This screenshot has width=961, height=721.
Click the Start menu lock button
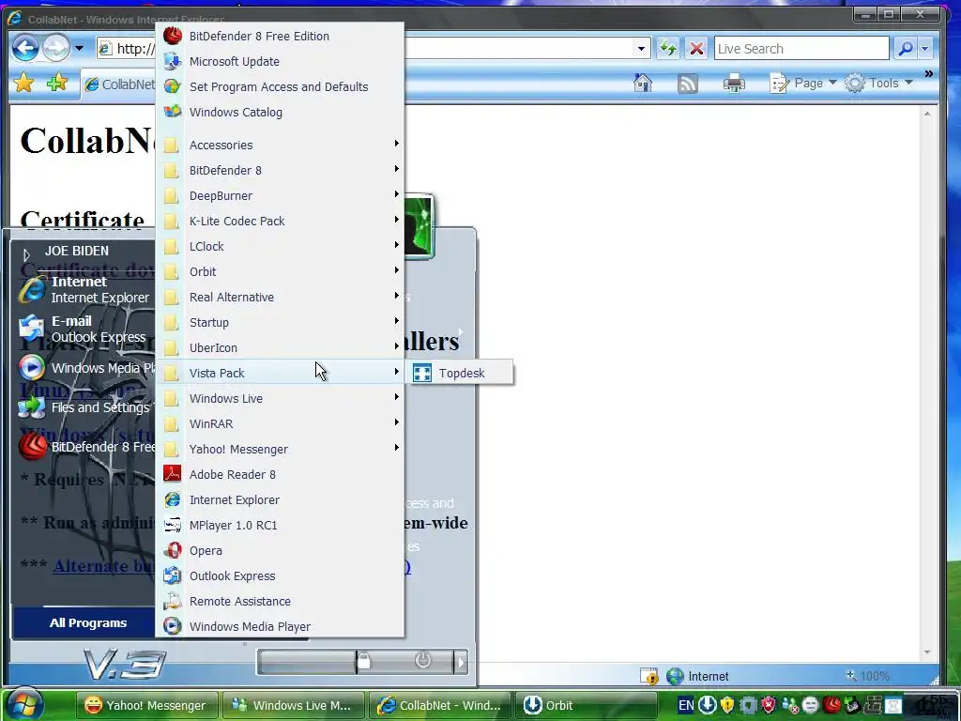coord(363,662)
